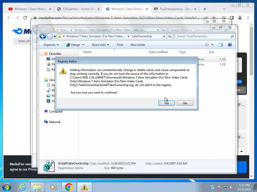This screenshot has width=257, height=192.
Task: Click Registry Editor warning taskbar item
Action: pos(84,187)
